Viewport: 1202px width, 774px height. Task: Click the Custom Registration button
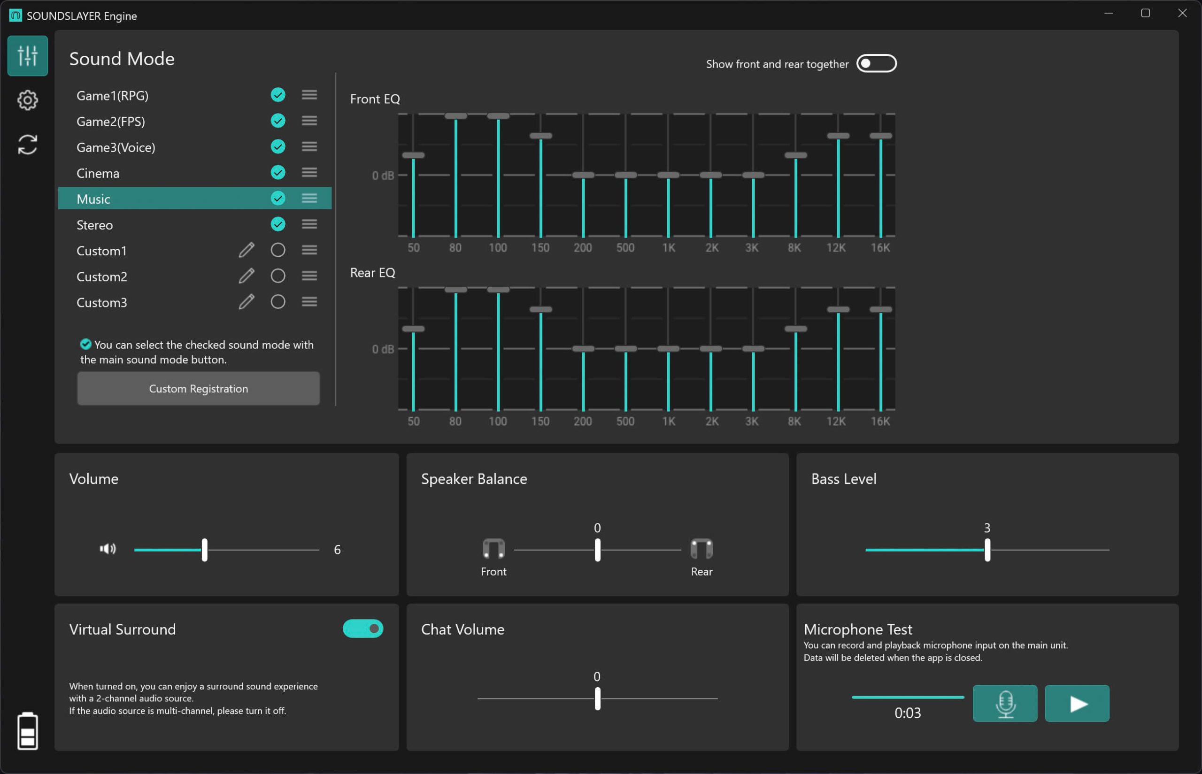[x=198, y=389]
